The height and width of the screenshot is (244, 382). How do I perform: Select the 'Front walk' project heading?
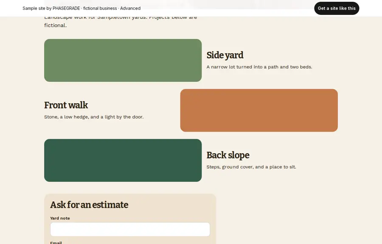[x=66, y=105]
